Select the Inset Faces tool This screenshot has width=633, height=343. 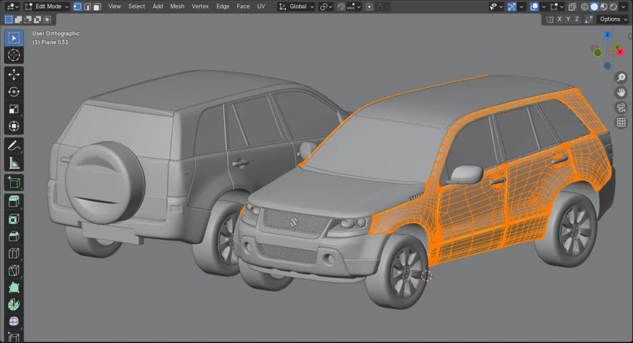point(14,219)
